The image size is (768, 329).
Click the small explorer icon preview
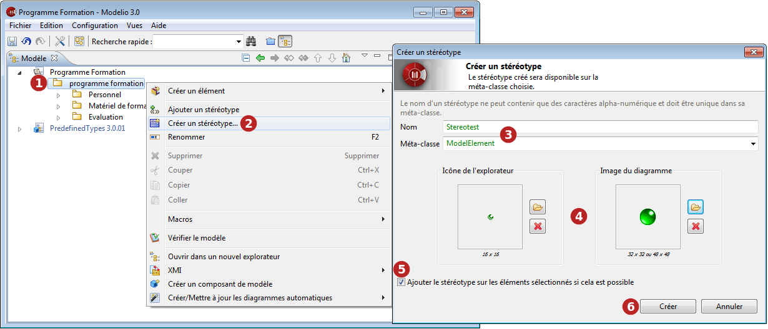(490, 217)
